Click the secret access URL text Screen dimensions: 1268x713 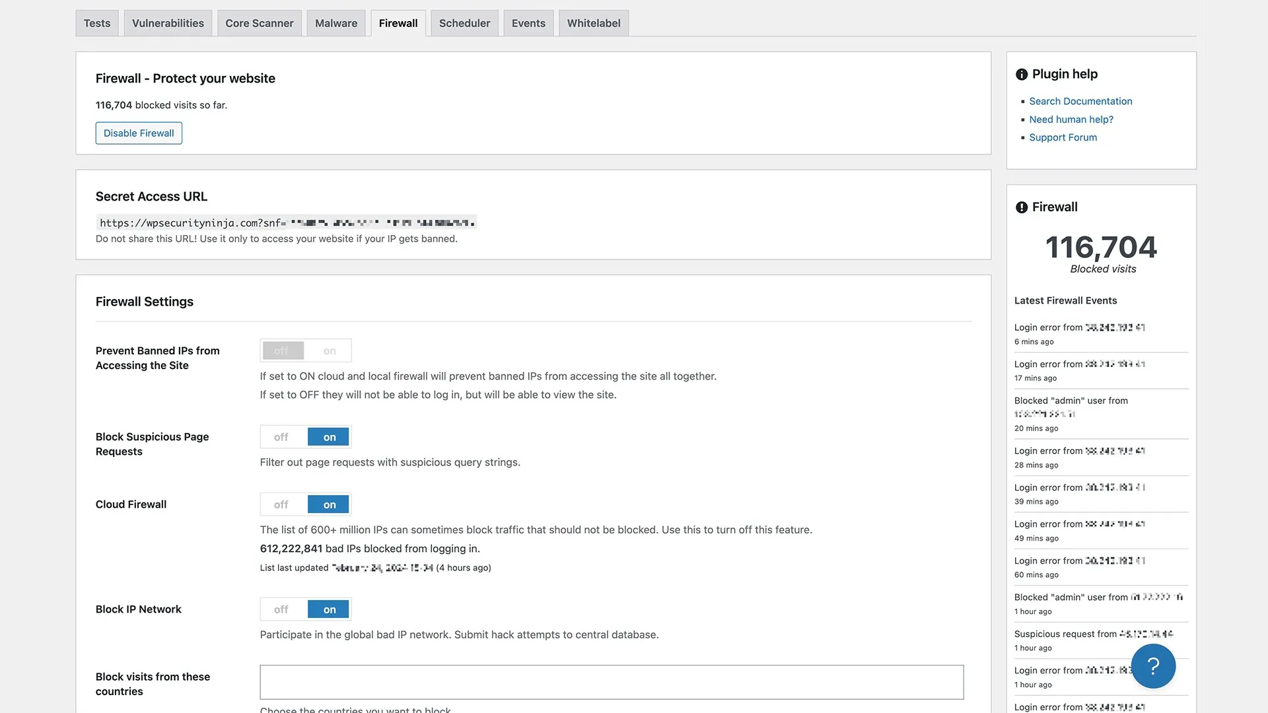tap(286, 222)
